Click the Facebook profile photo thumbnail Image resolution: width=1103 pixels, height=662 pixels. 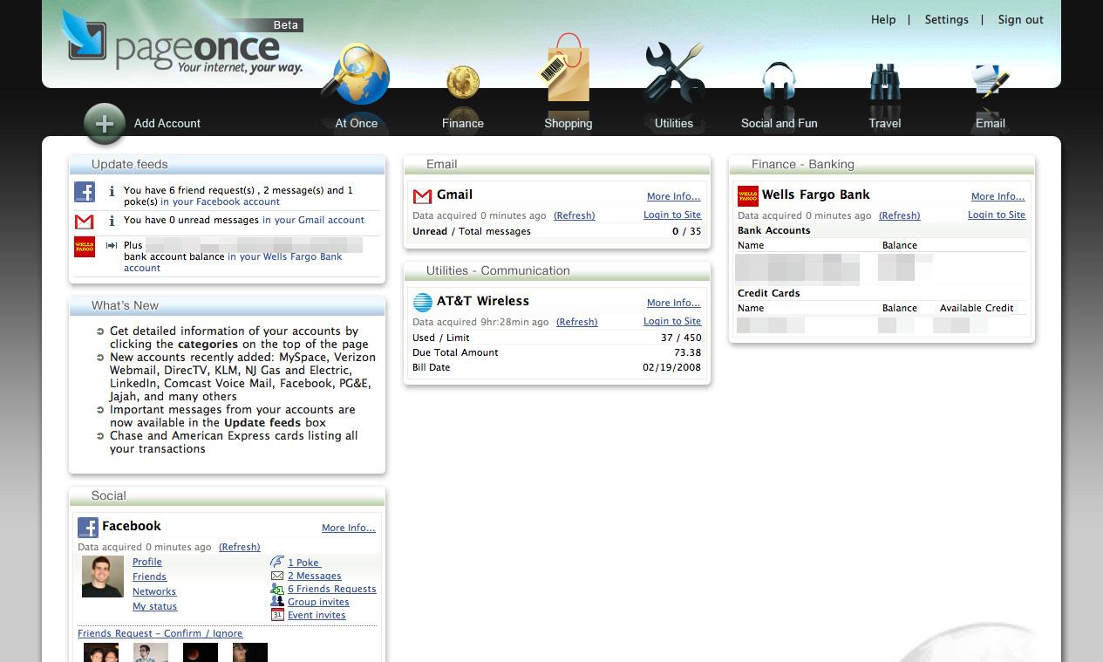click(x=103, y=577)
